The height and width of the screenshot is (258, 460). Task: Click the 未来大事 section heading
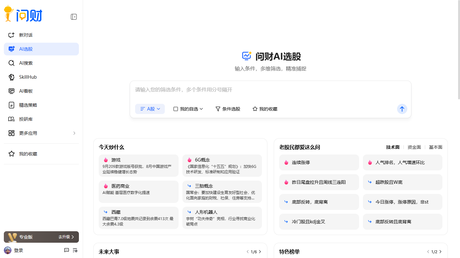[x=109, y=252]
